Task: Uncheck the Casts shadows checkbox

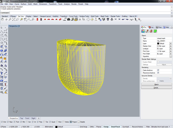Action: (x=158, y=70)
